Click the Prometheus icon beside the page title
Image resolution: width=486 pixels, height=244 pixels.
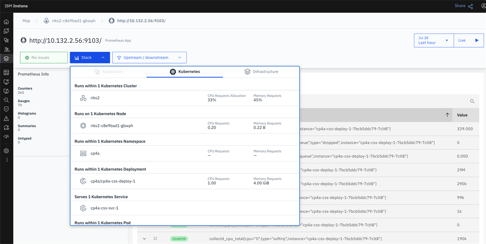click(23, 40)
